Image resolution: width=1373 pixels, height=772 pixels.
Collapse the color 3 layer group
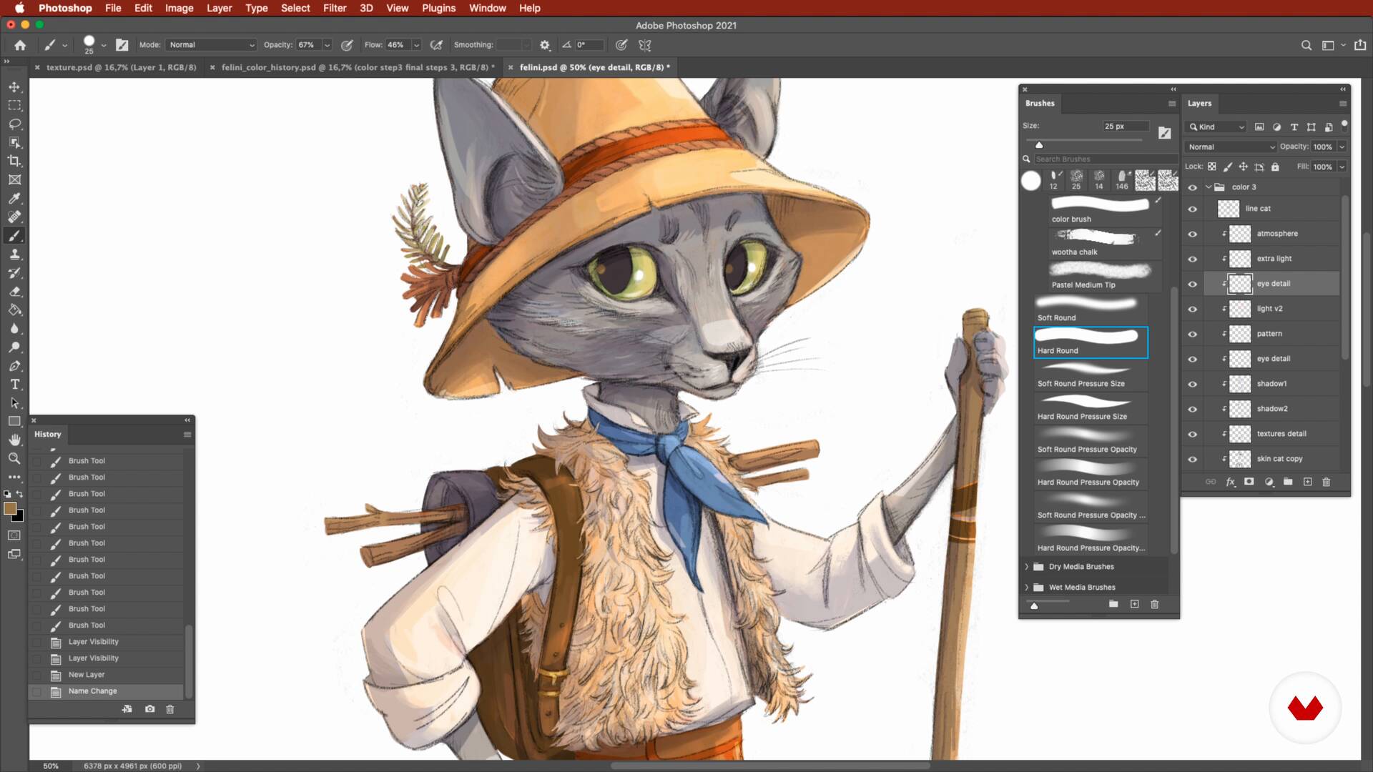pos(1209,187)
